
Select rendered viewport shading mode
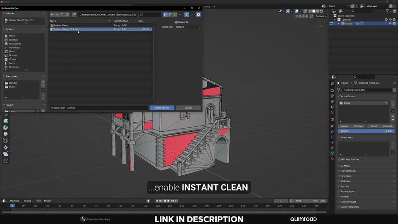click(321, 11)
